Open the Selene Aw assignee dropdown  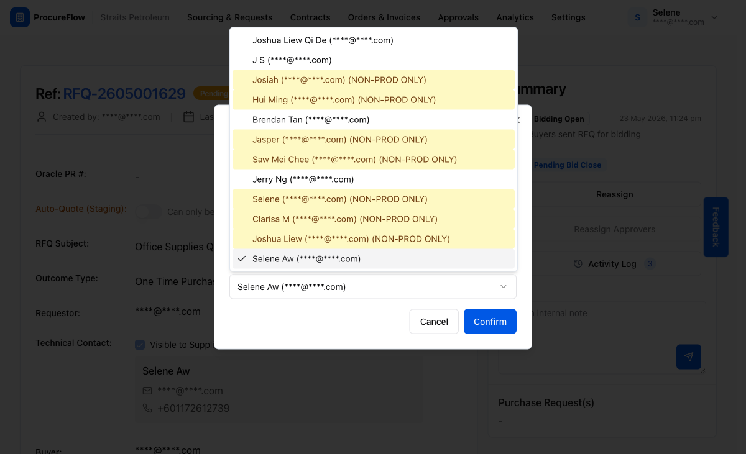coord(373,287)
